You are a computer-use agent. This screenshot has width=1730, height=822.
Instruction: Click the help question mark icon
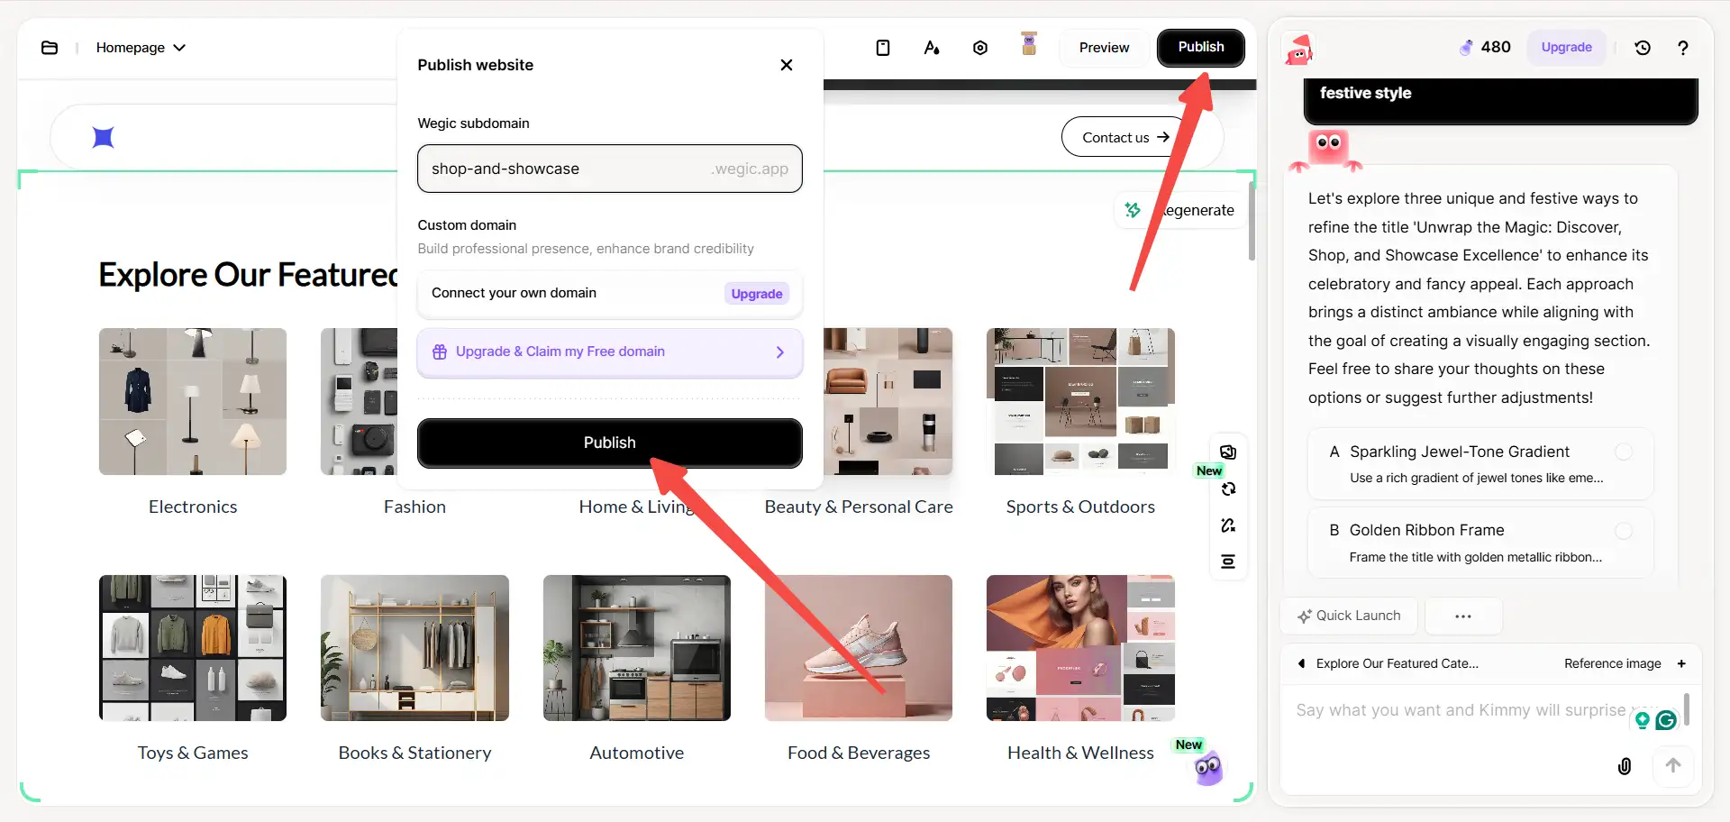coord(1682,48)
